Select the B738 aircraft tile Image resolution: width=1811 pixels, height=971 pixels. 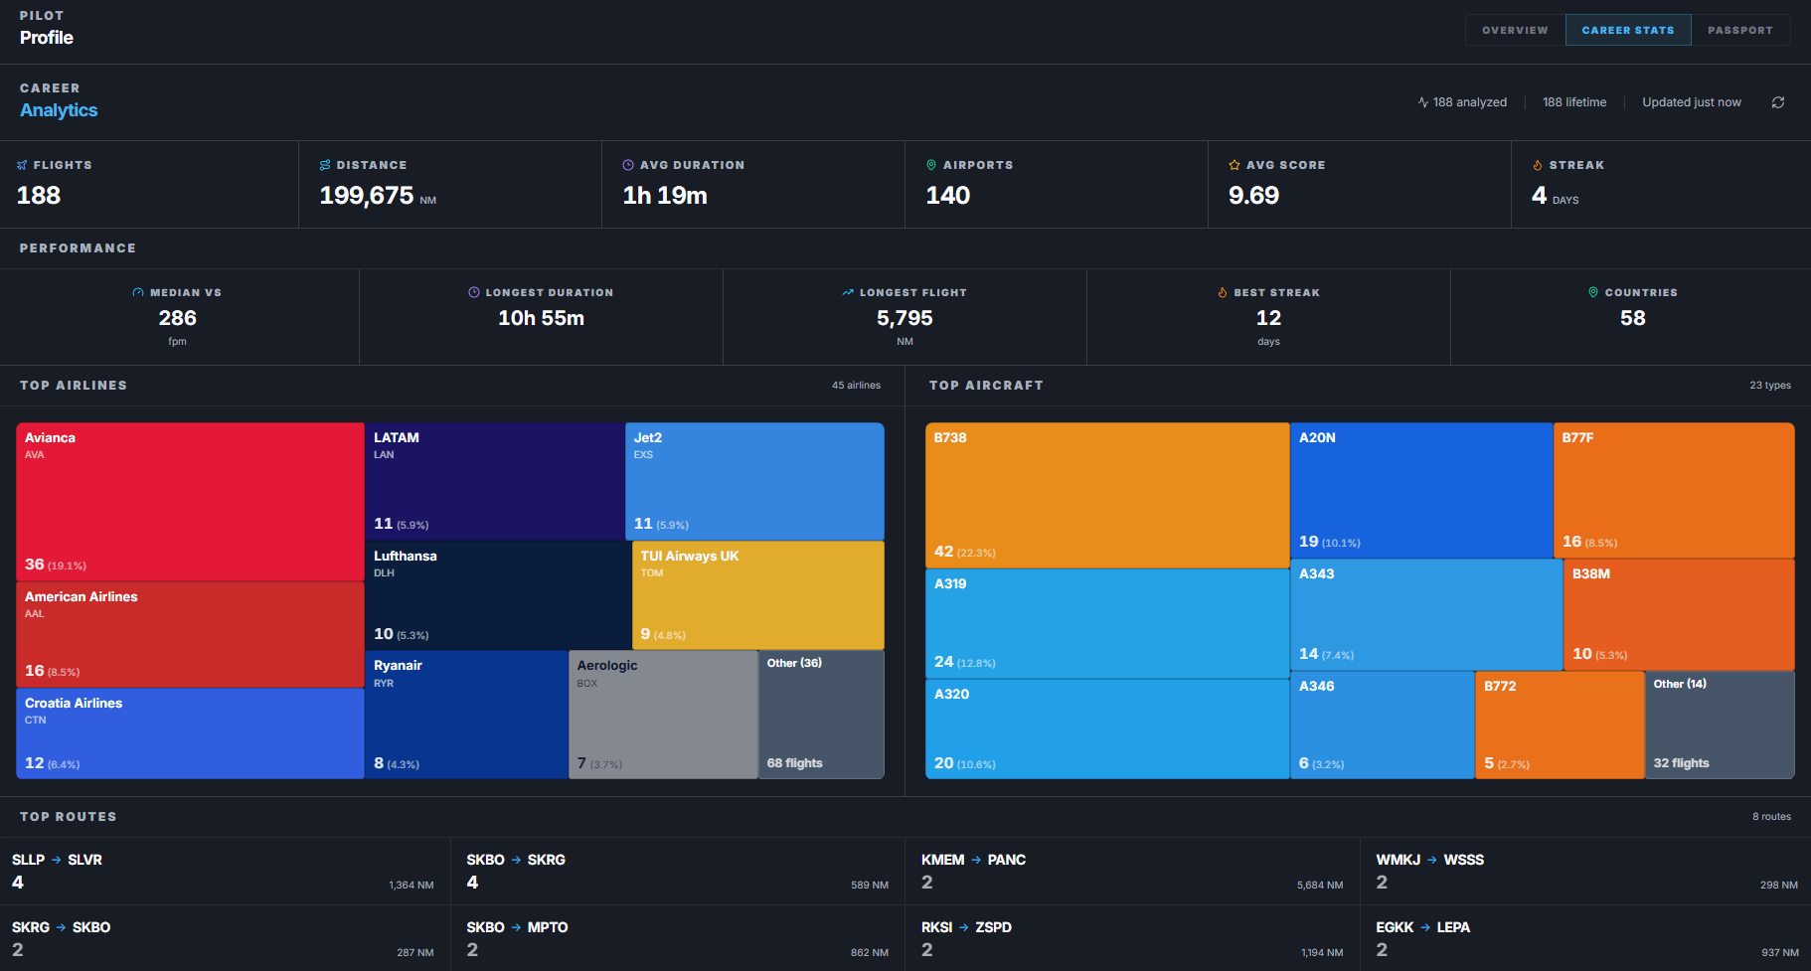tap(1107, 495)
